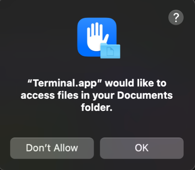
Task: Select the "would like to" text
Action: pyautogui.click(x=136, y=83)
